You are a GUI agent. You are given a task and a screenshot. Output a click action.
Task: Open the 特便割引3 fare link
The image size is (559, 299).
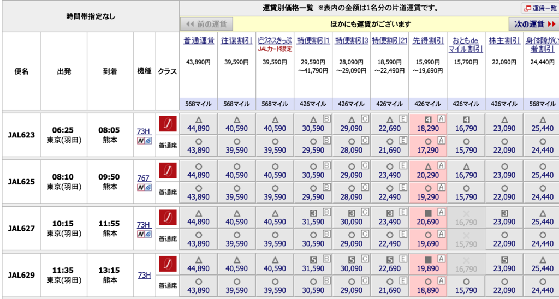(352, 40)
